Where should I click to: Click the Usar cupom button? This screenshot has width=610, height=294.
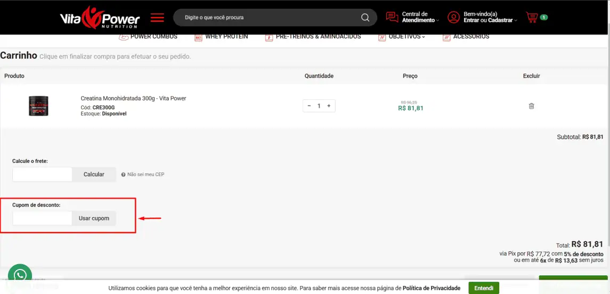(x=94, y=218)
